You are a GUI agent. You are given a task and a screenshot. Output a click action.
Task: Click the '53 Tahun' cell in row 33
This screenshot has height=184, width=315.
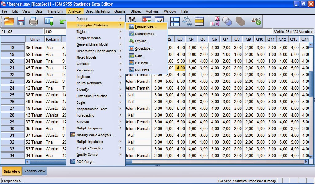pos(35,149)
